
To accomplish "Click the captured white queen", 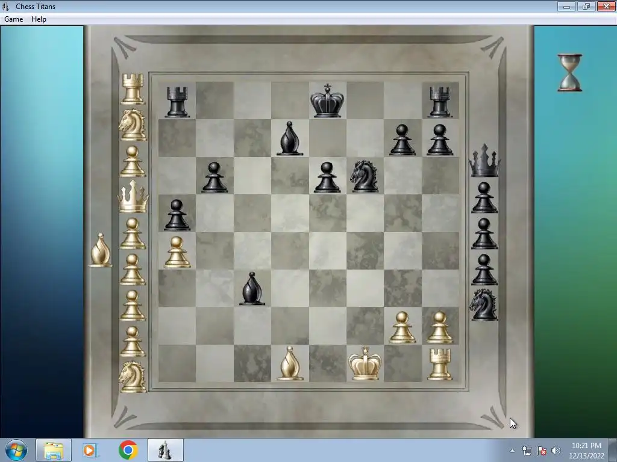I will pyautogui.click(x=133, y=197).
